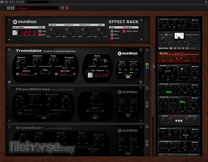Viewport: 208px width, 162px height.
Task: Click the Crystallizer Pitch knob
Action: [39, 139]
